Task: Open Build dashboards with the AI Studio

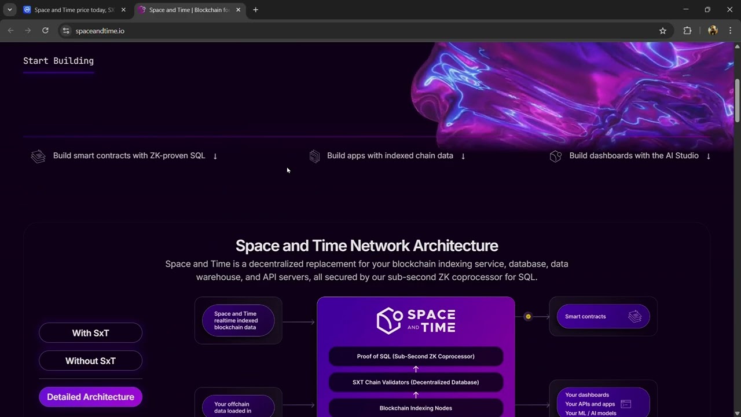Action: 634,156
